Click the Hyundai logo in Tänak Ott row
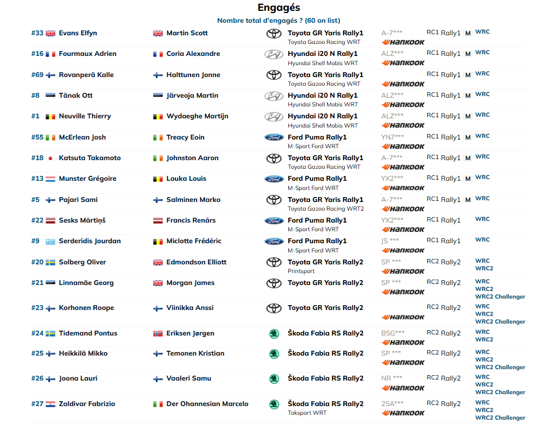The image size is (543, 424). click(274, 96)
